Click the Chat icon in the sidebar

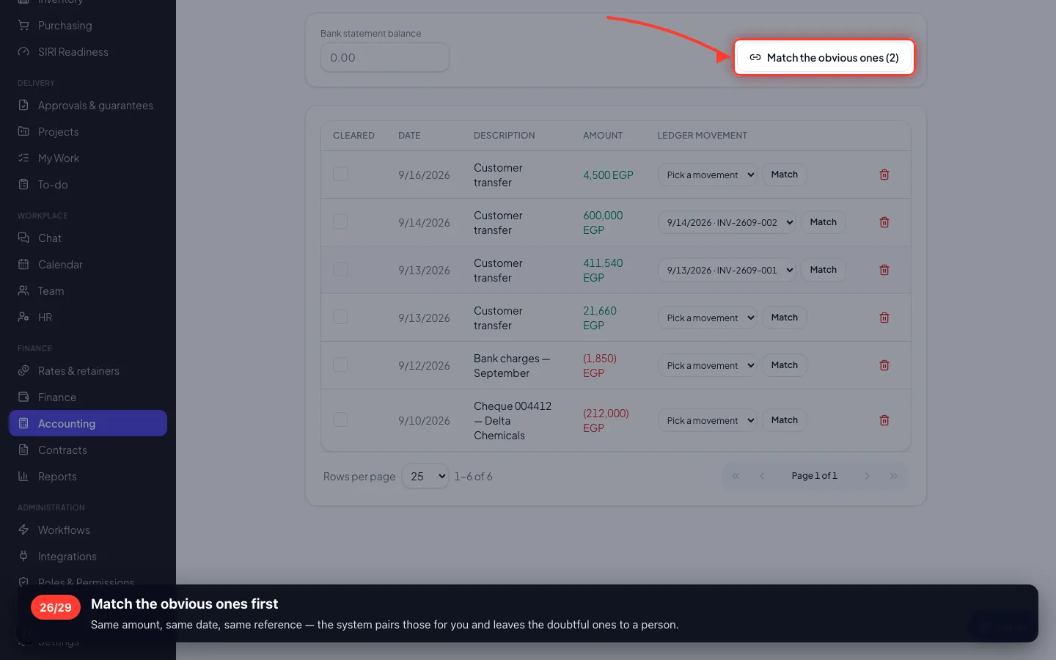pyautogui.click(x=23, y=238)
